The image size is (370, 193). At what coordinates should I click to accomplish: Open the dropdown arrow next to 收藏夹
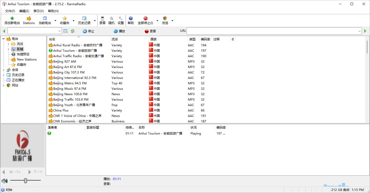click(x=73, y=21)
